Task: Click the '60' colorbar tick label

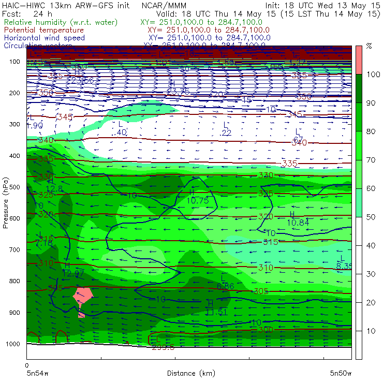Action: [x=371, y=188]
